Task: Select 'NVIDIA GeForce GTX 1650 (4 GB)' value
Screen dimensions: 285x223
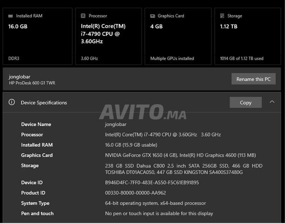Action: (x=142, y=155)
